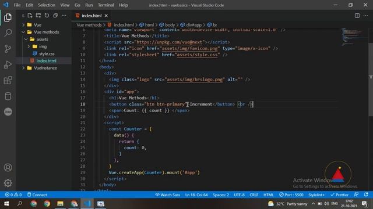Screen dimensions: 373x209
Task: Open errors and warnings problems panel
Action: coord(13,195)
